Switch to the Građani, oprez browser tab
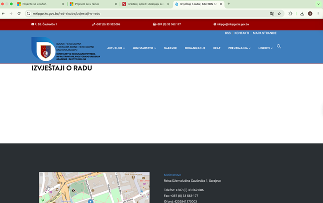 point(143,4)
